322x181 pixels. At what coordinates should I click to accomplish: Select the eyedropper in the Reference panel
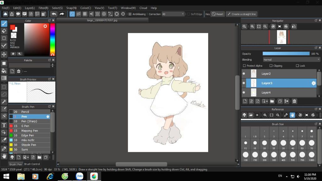286,115
